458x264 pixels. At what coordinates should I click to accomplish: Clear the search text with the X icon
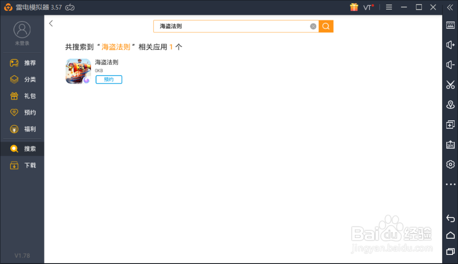click(x=313, y=26)
